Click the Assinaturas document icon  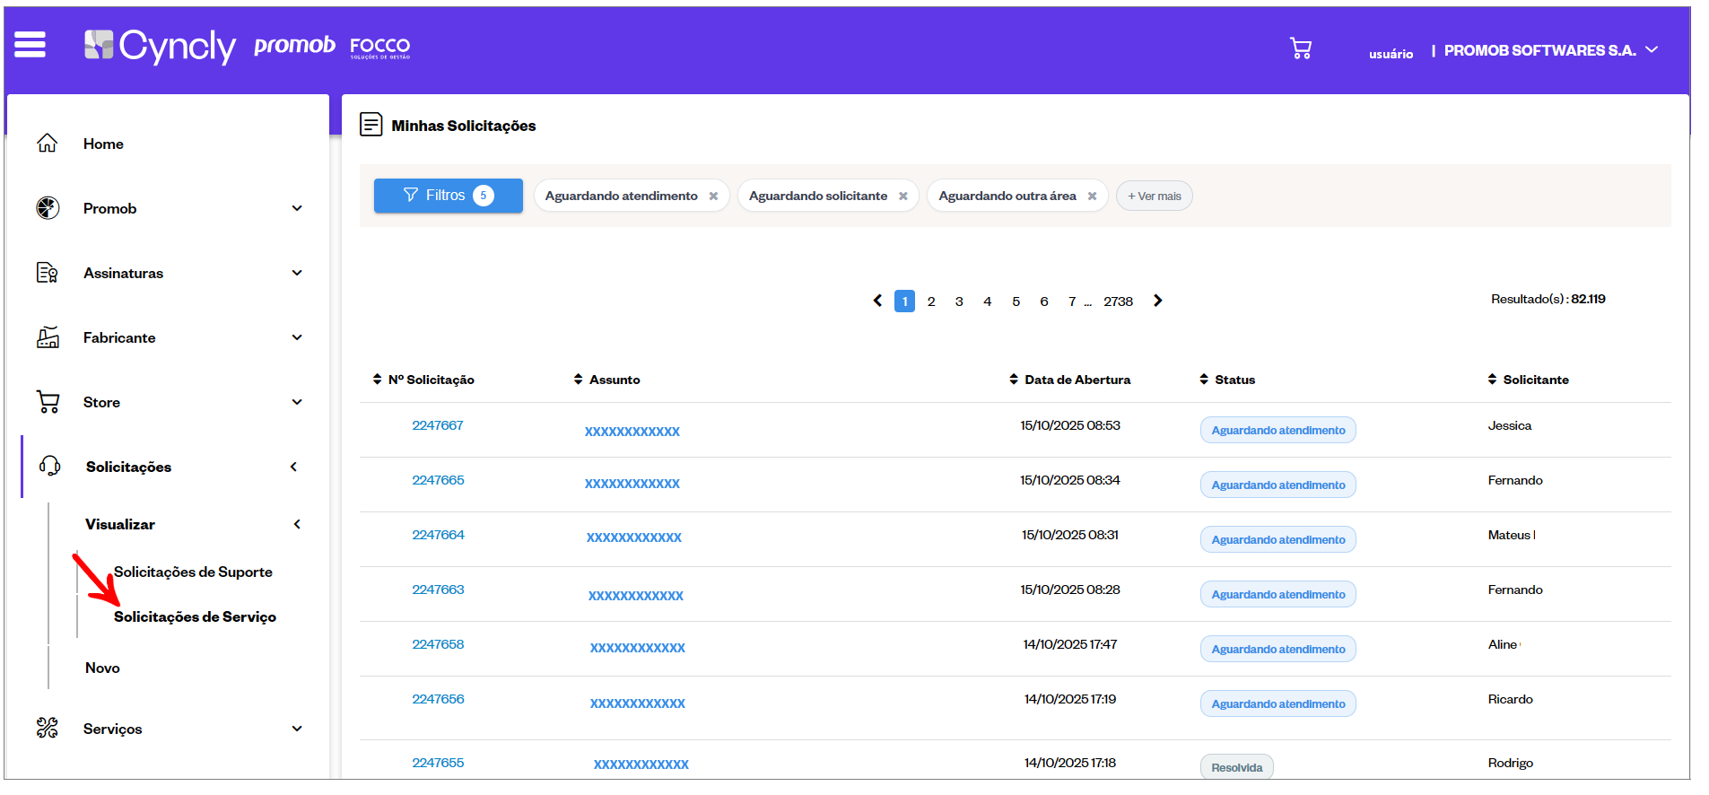coord(48,273)
